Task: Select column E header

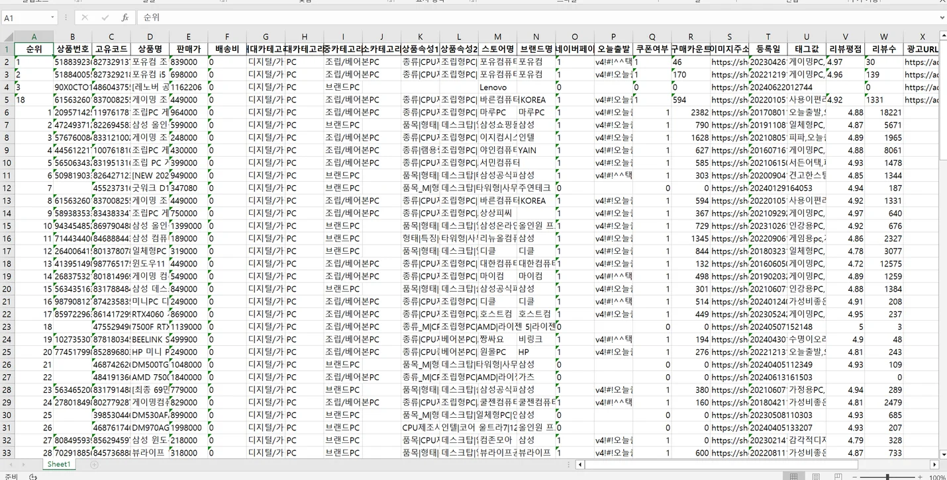Action: tap(188, 37)
